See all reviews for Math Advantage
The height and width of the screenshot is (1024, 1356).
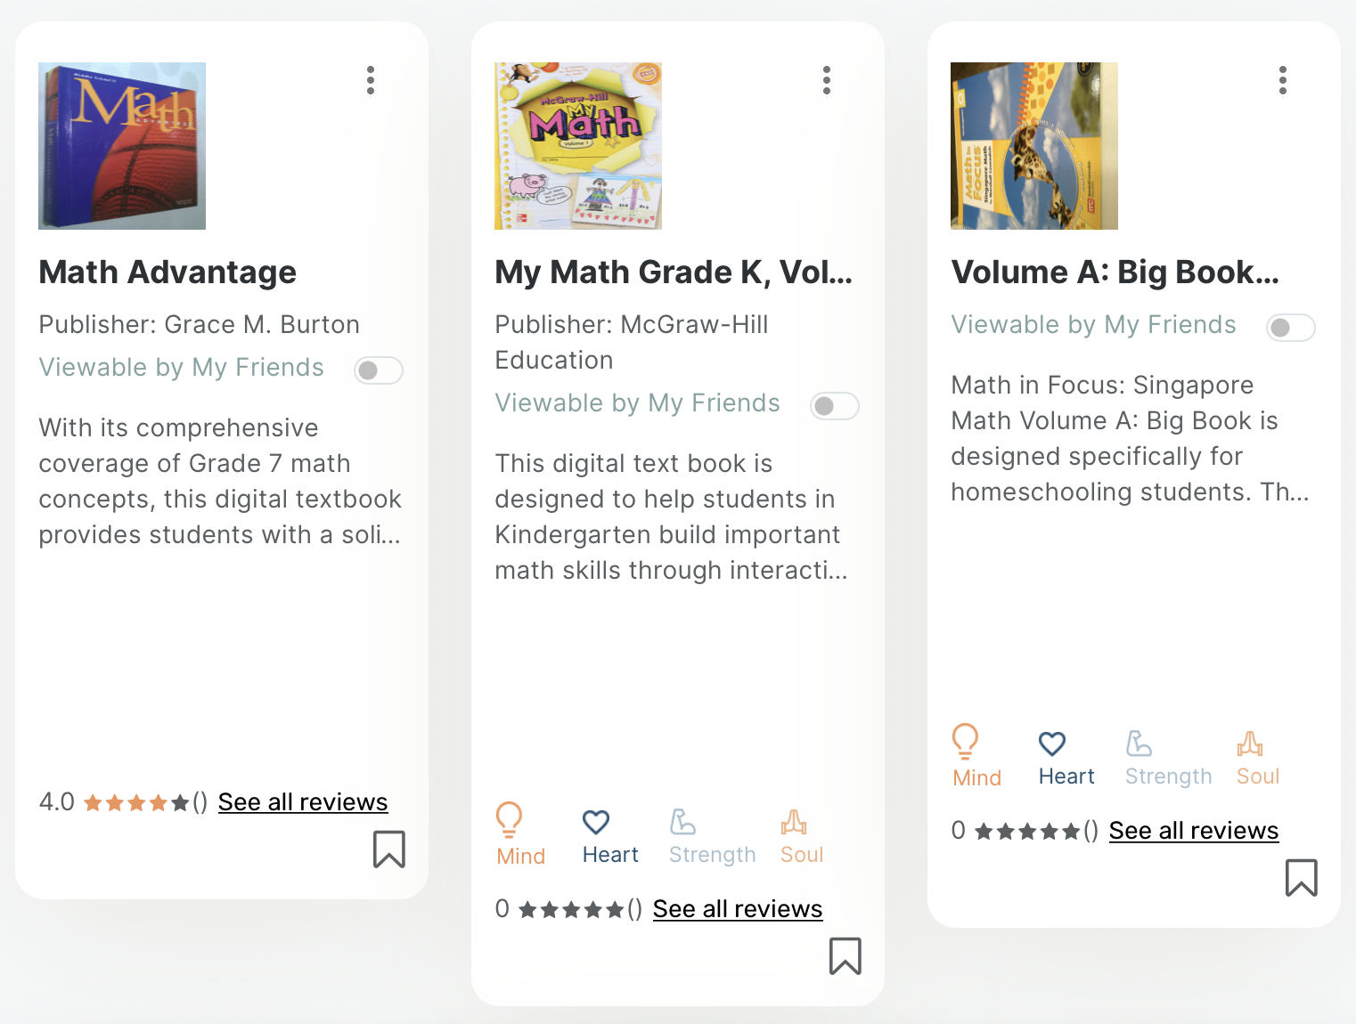tap(303, 802)
